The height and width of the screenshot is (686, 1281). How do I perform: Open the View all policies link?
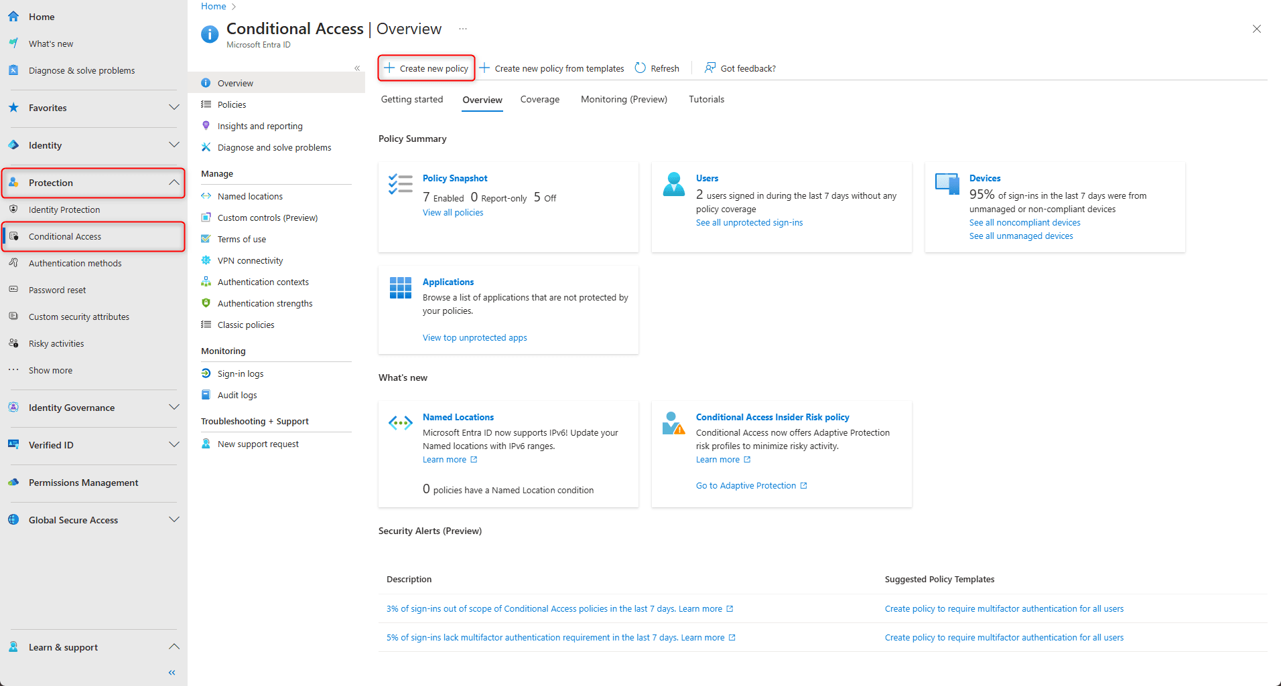click(x=453, y=212)
